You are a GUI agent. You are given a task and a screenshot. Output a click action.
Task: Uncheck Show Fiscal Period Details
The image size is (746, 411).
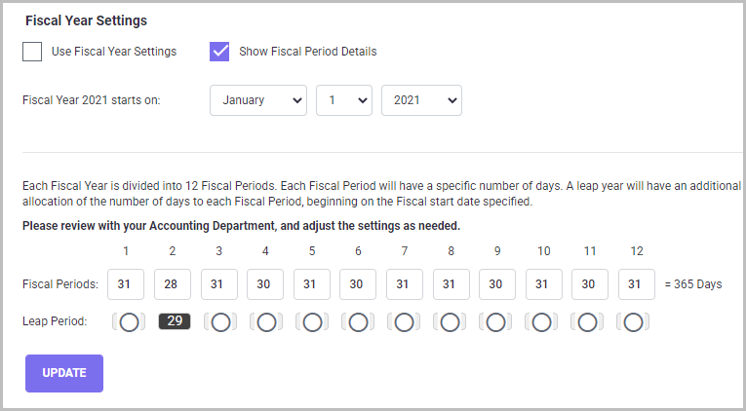pos(219,52)
